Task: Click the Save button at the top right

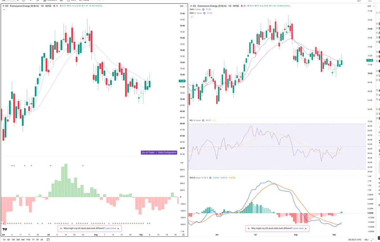Action: coord(370,1)
